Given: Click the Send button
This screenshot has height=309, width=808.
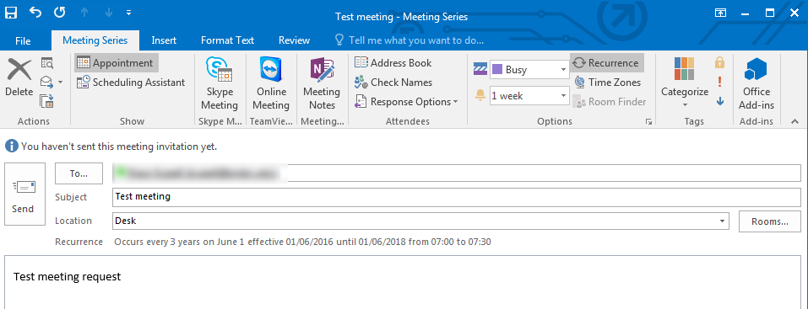Looking at the screenshot, I should [x=23, y=194].
